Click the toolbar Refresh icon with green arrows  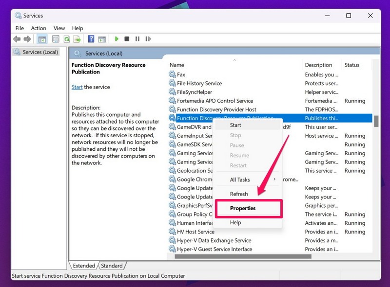[66, 39]
